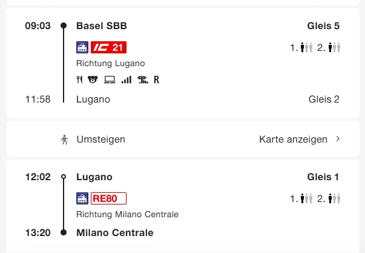365x253 pixels.
Task: Click the family zone bear icon
Action: pos(93,79)
